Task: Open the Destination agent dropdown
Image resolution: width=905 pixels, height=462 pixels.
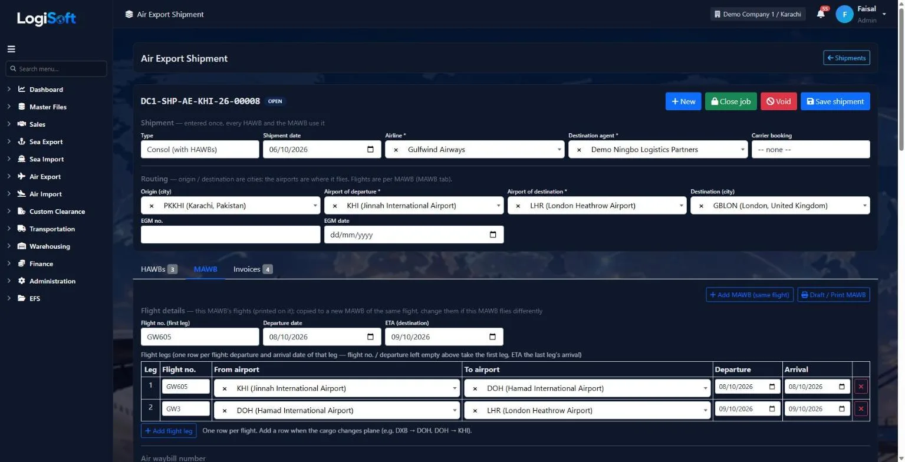Action: [x=658, y=150]
